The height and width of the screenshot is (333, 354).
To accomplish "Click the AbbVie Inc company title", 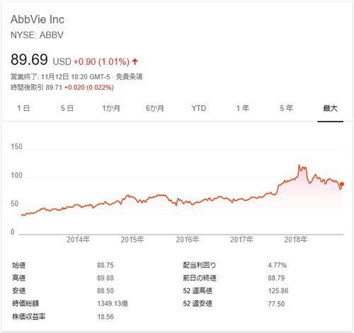I will [x=38, y=19].
